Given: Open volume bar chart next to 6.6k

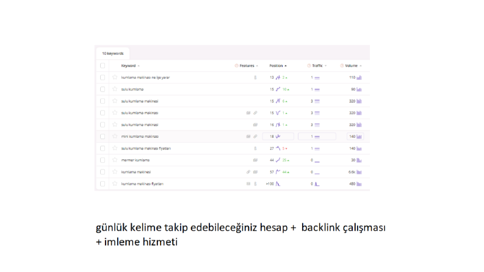Looking at the screenshot, I should tap(359, 172).
